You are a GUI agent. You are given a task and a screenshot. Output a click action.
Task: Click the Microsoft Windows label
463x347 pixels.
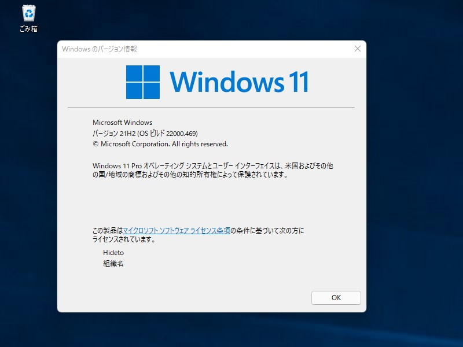pos(123,123)
